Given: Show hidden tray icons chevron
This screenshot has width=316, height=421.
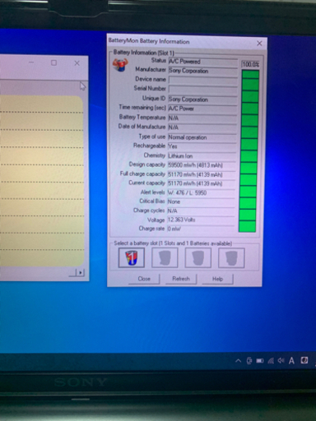Looking at the screenshot, I should point(239,361).
